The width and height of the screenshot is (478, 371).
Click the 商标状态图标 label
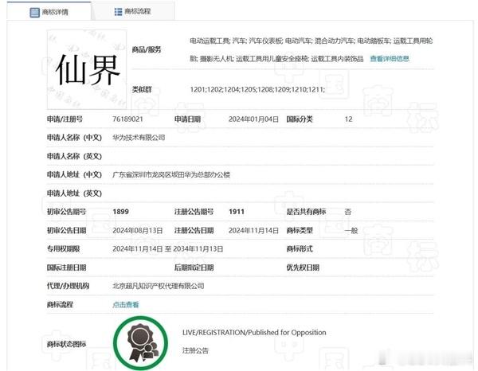[x=66, y=344]
